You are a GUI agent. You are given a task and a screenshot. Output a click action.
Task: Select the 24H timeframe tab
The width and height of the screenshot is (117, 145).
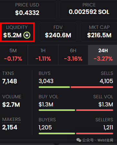[102, 55]
